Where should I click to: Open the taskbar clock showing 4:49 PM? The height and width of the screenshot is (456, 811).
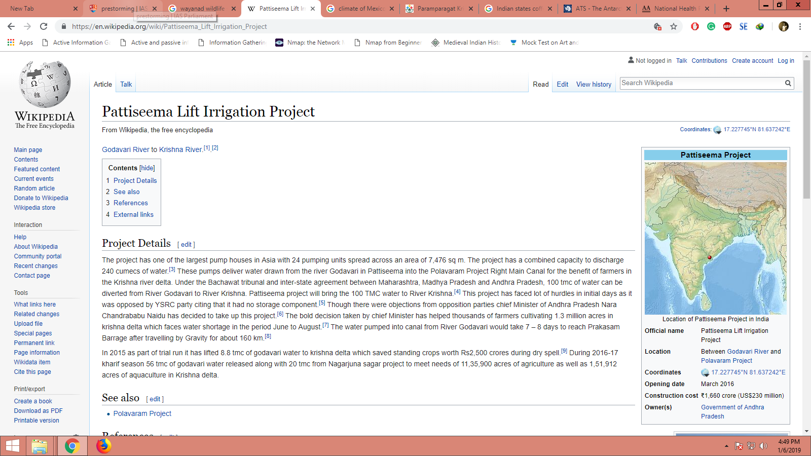(x=789, y=446)
